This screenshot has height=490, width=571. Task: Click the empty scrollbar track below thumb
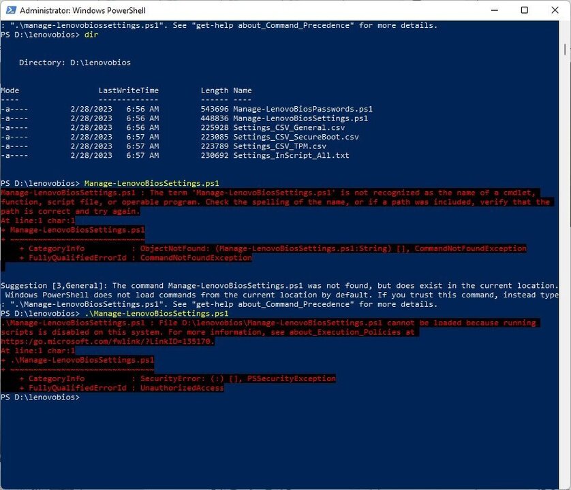point(565,272)
